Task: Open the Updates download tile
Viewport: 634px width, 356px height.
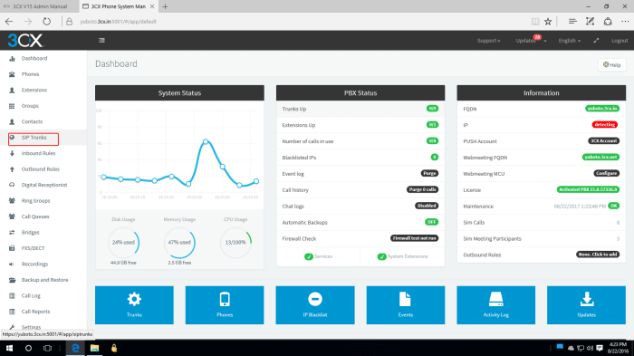Action: coord(586,305)
